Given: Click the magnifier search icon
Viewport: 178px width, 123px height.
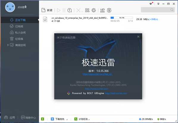Looking at the screenshot, I should (x=172, y=10).
